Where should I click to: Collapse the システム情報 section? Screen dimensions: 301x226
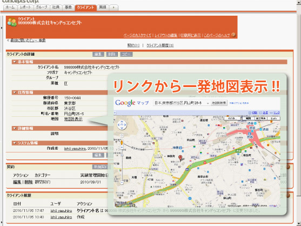(15, 143)
